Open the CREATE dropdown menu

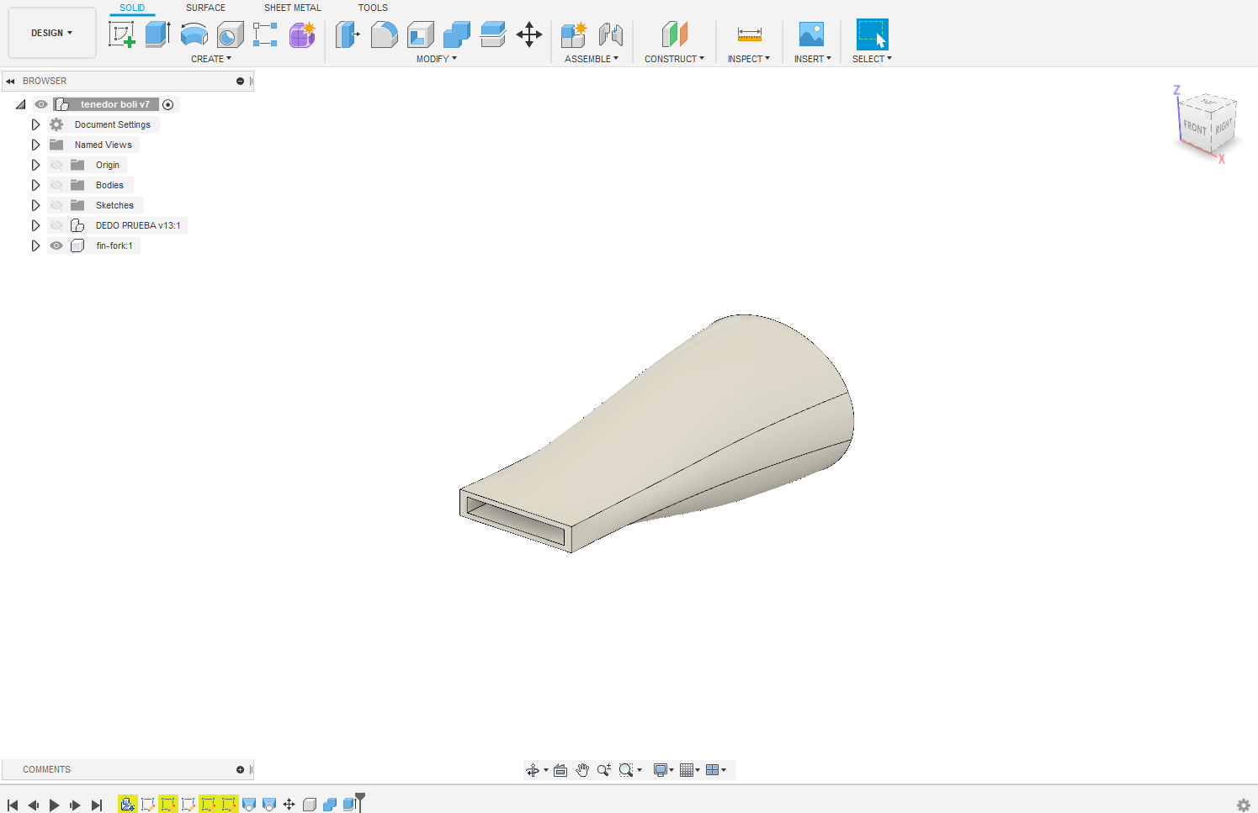[x=211, y=58]
